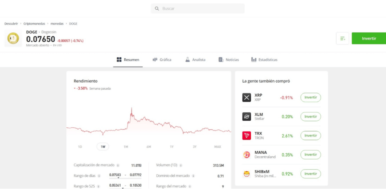Click info icon beside Rango del mercado
Viewport: 386px width, 189px height.
pyautogui.click(x=190, y=186)
